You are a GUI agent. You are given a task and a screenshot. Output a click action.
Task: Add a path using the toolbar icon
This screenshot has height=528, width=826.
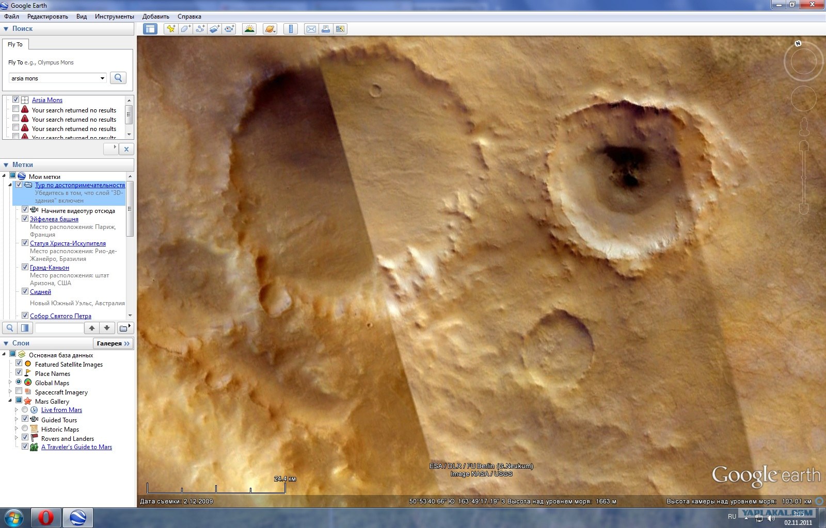click(x=200, y=29)
